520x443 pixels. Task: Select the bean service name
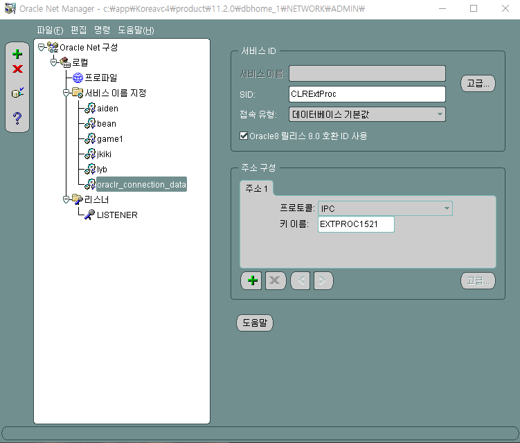pyautogui.click(x=107, y=124)
